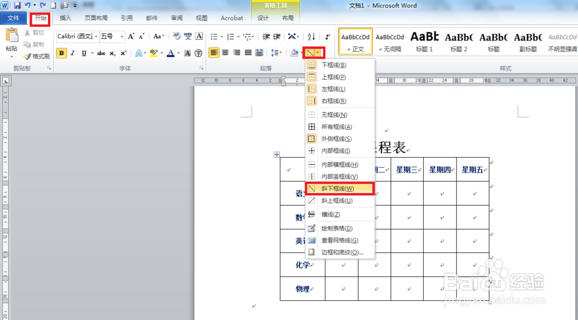Toggle Underline formatting
Screen dimensions: 578x320
click(84, 53)
